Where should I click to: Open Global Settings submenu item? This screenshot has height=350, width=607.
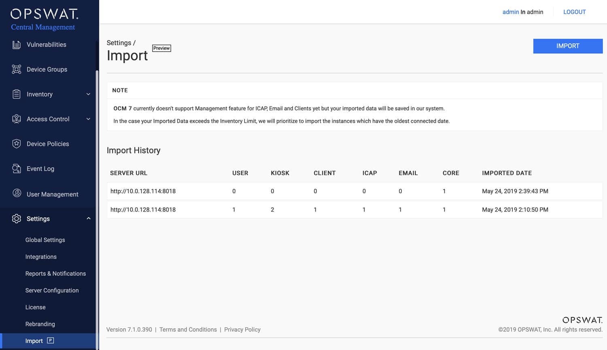tap(45, 240)
